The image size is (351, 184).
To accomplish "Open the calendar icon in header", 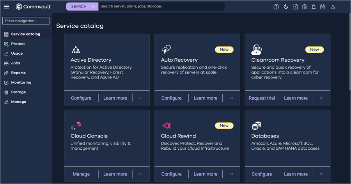I will pyautogui.click(x=323, y=7).
